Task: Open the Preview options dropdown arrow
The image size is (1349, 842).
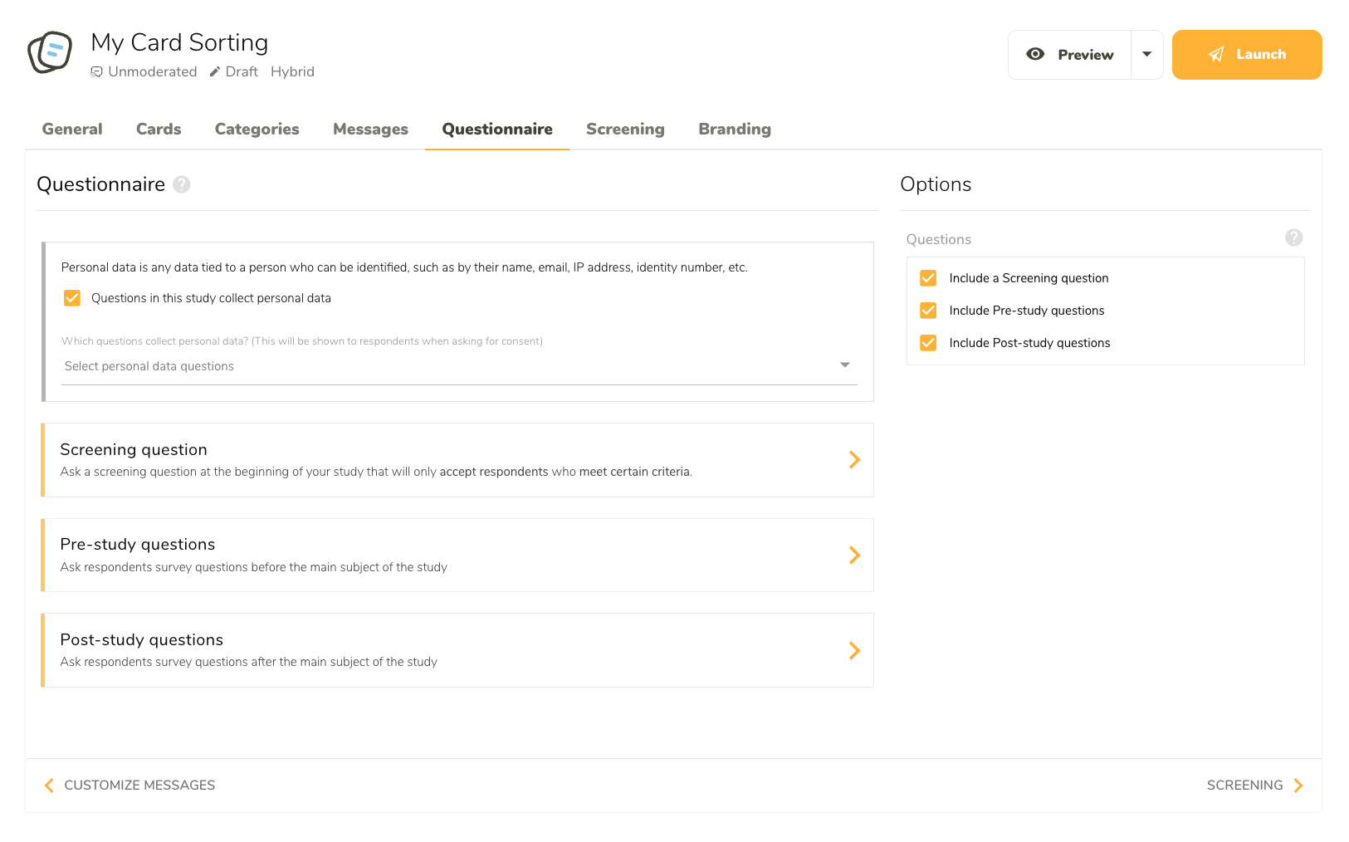Action: [1146, 55]
